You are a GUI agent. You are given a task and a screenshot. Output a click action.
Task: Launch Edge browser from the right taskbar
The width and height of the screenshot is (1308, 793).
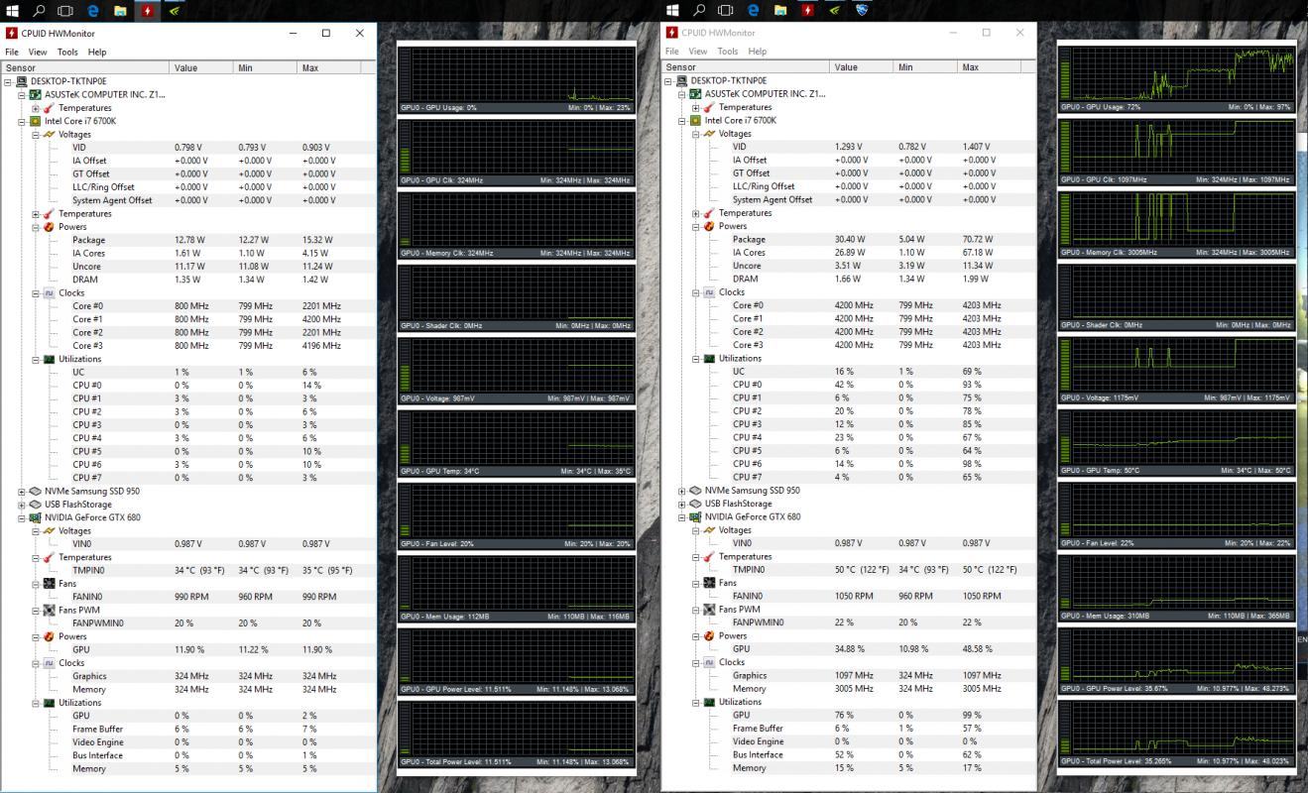[754, 10]
